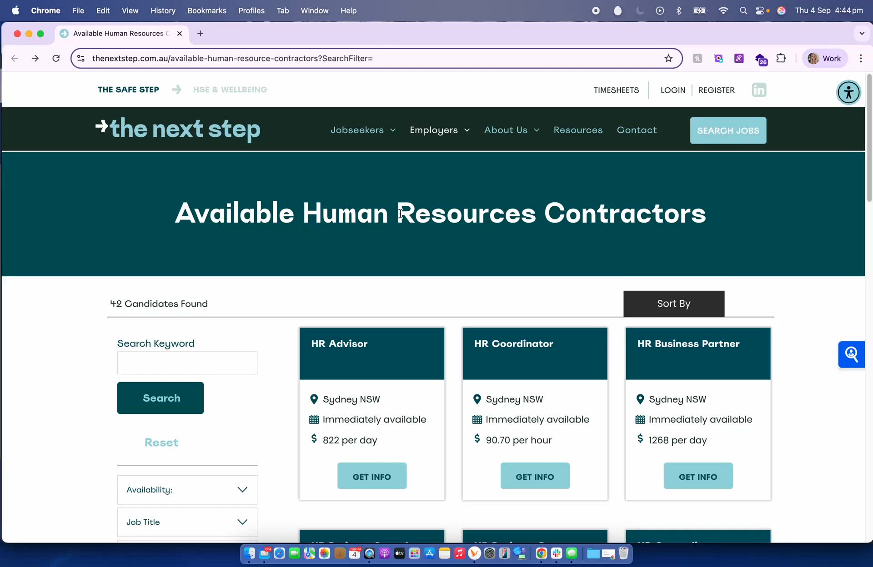Reload the page

pyautogui.click(x=56, y=58)
